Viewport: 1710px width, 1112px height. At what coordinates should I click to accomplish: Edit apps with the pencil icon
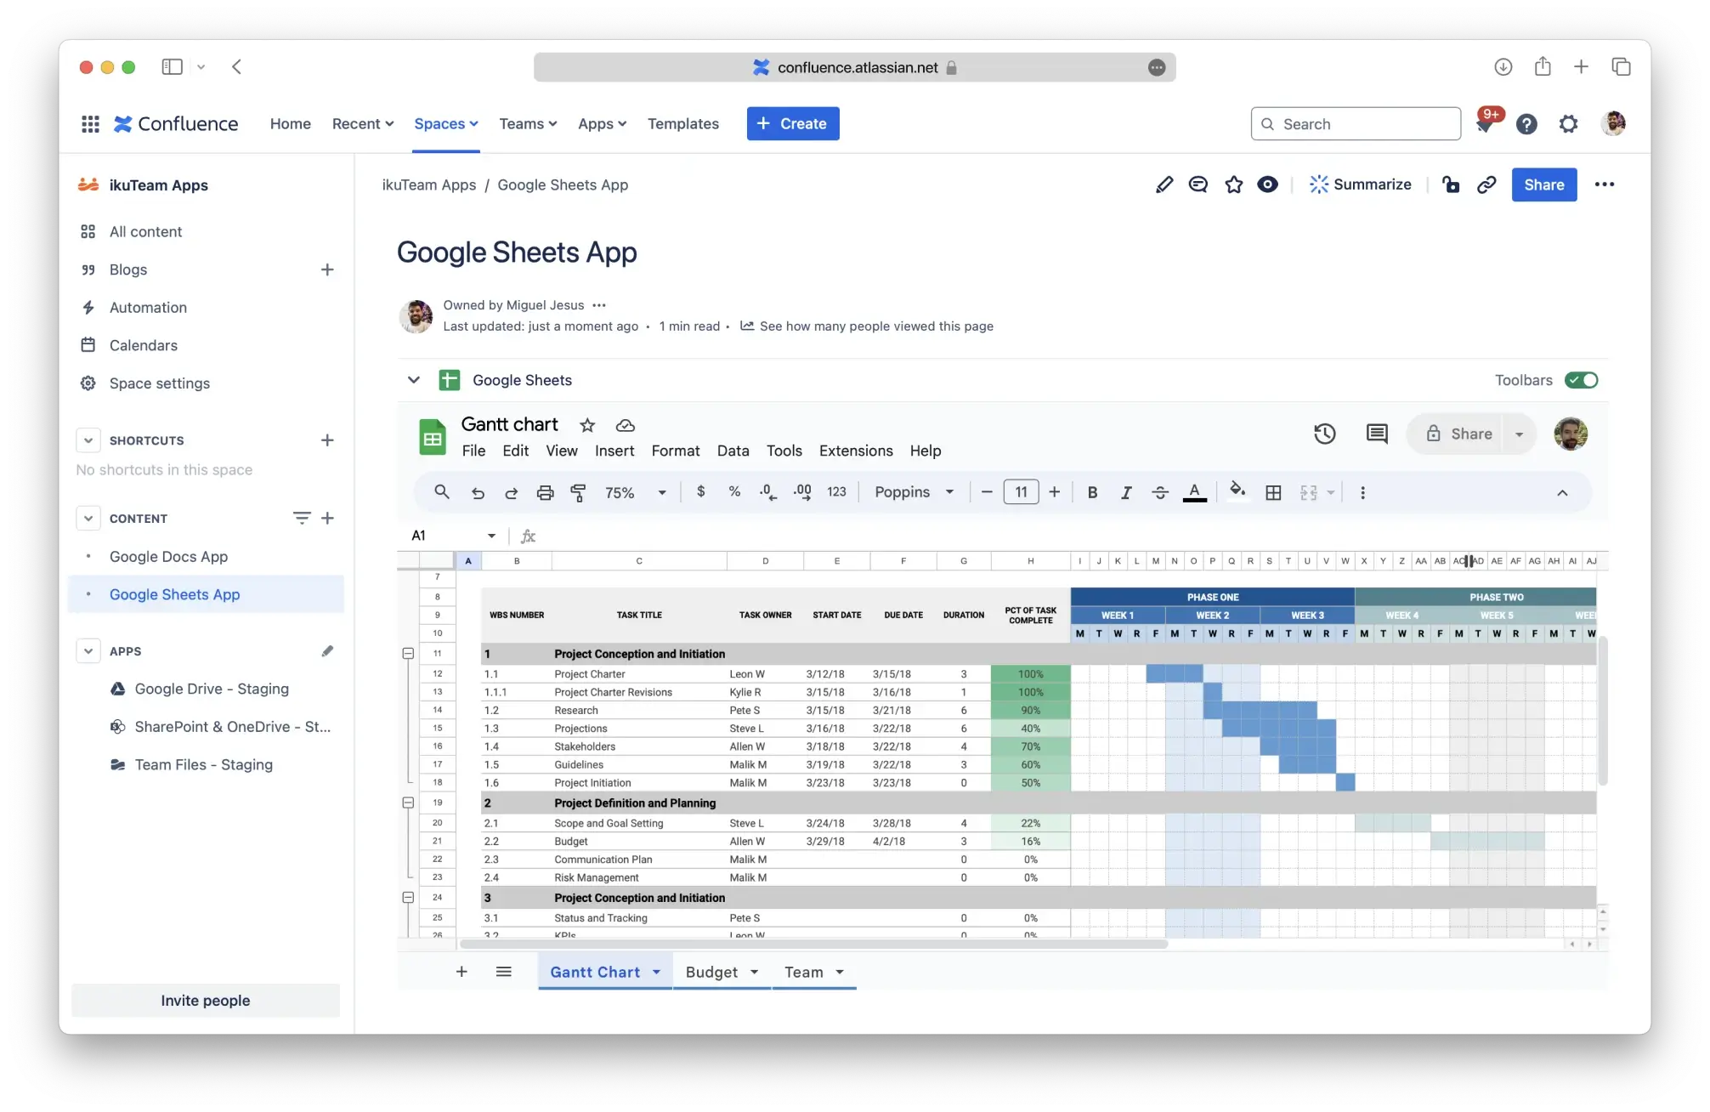click(327, 651)
